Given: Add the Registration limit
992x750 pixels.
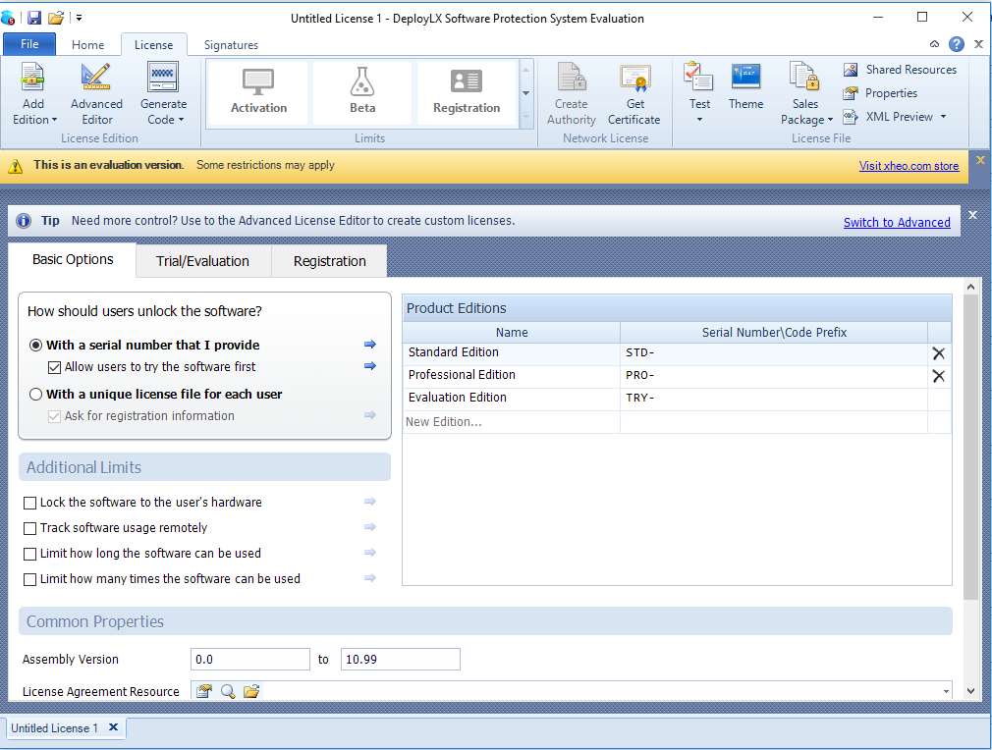Looking at the screenshot, I should 467,93.
